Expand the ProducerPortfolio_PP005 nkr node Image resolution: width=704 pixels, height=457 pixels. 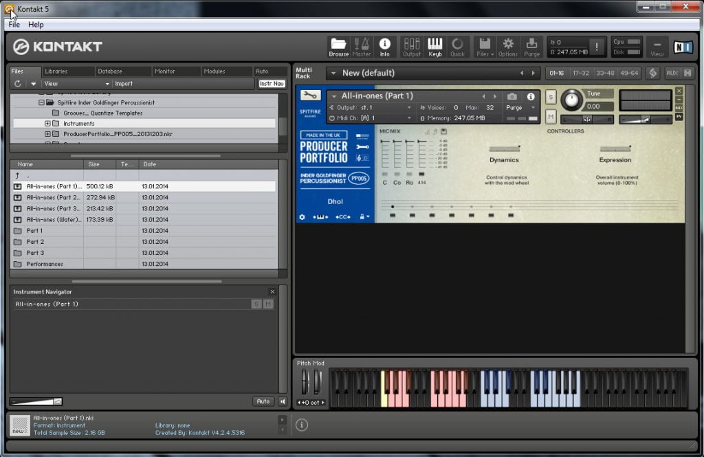[47, 134]
